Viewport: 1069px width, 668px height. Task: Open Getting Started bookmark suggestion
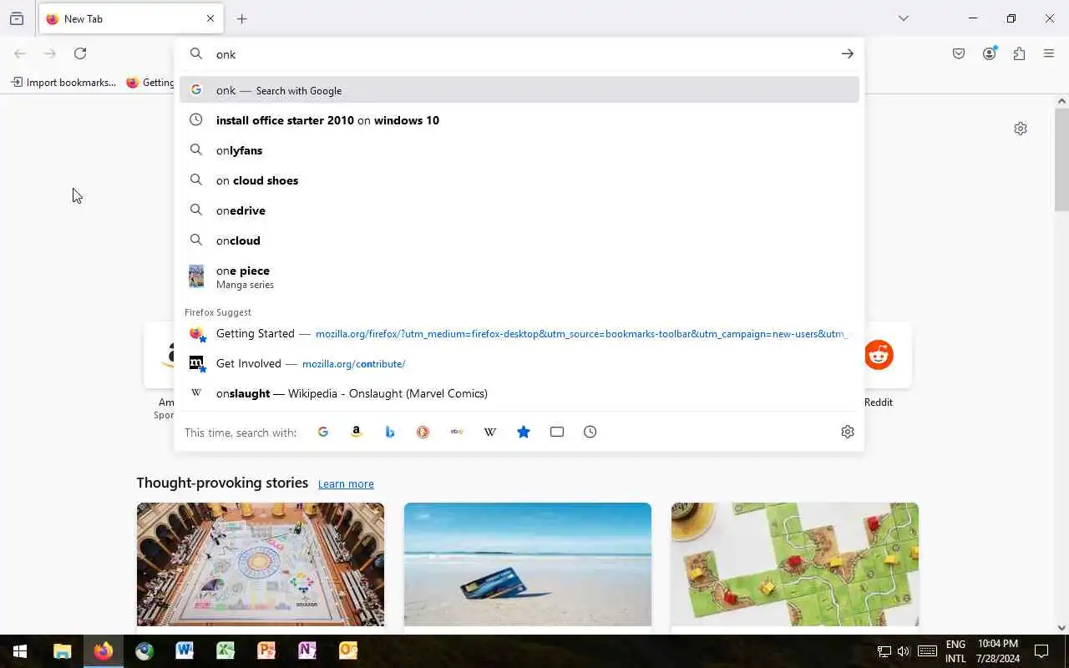click(x=519, y=333)
